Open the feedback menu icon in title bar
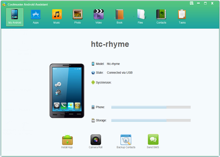Image resolution: width=220 pixels, height=157 pixels. (192, 3)
